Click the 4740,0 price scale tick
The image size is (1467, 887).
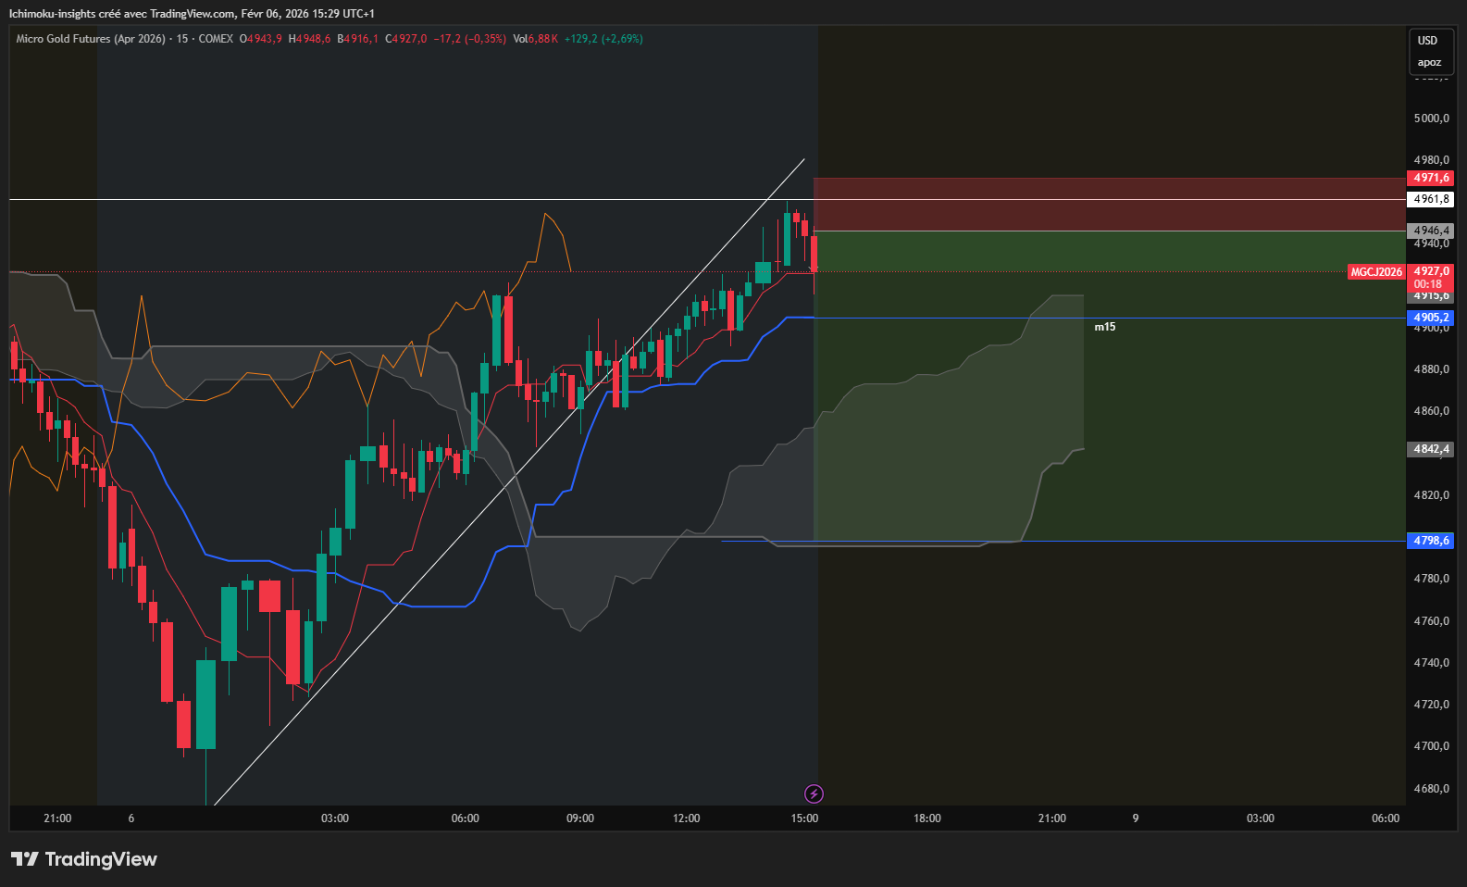1432,663
